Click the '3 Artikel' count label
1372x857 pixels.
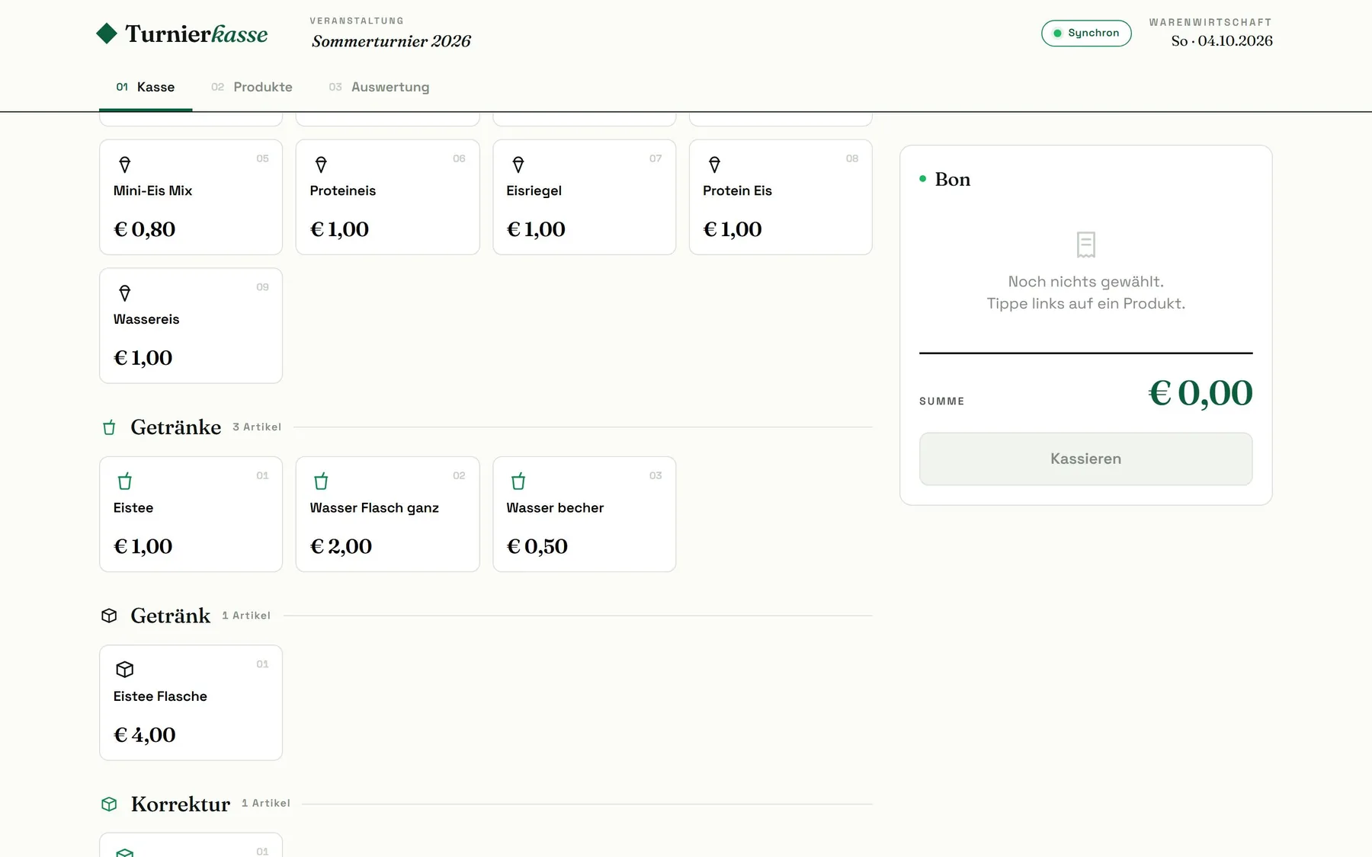[x=257, y=427]
